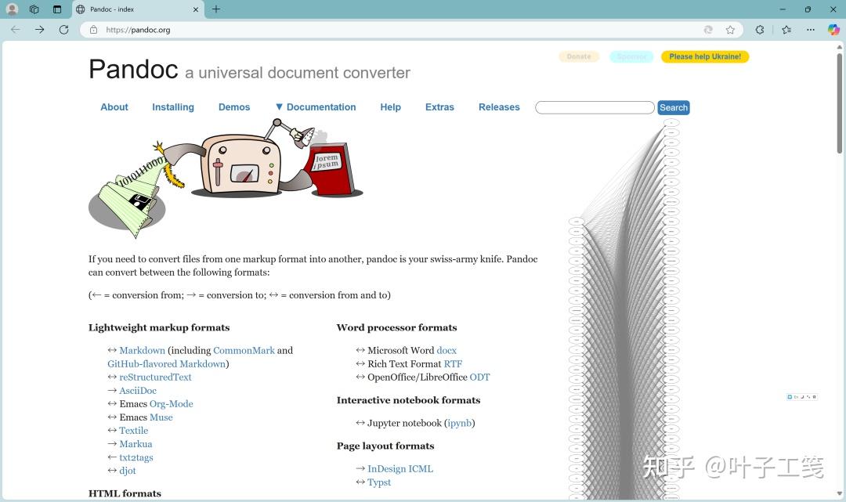Open the reStructuredText link

coord(155,377)
